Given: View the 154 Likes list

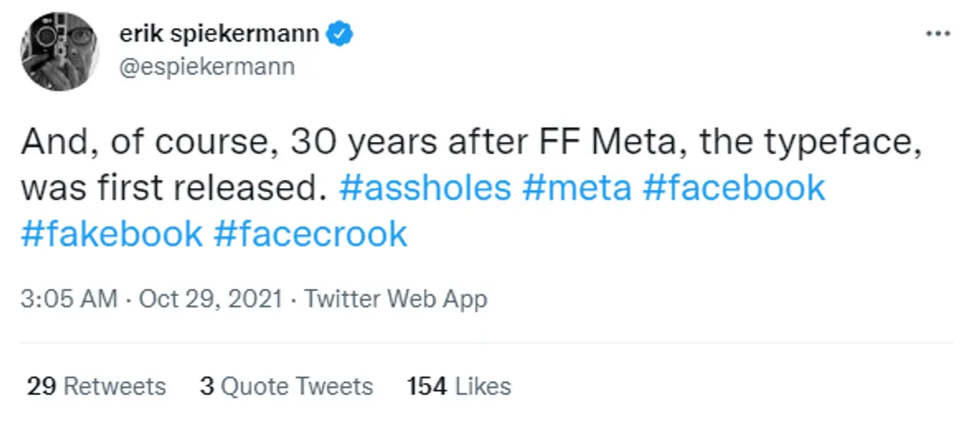Looking at the screenshot, I should [459, 386].
